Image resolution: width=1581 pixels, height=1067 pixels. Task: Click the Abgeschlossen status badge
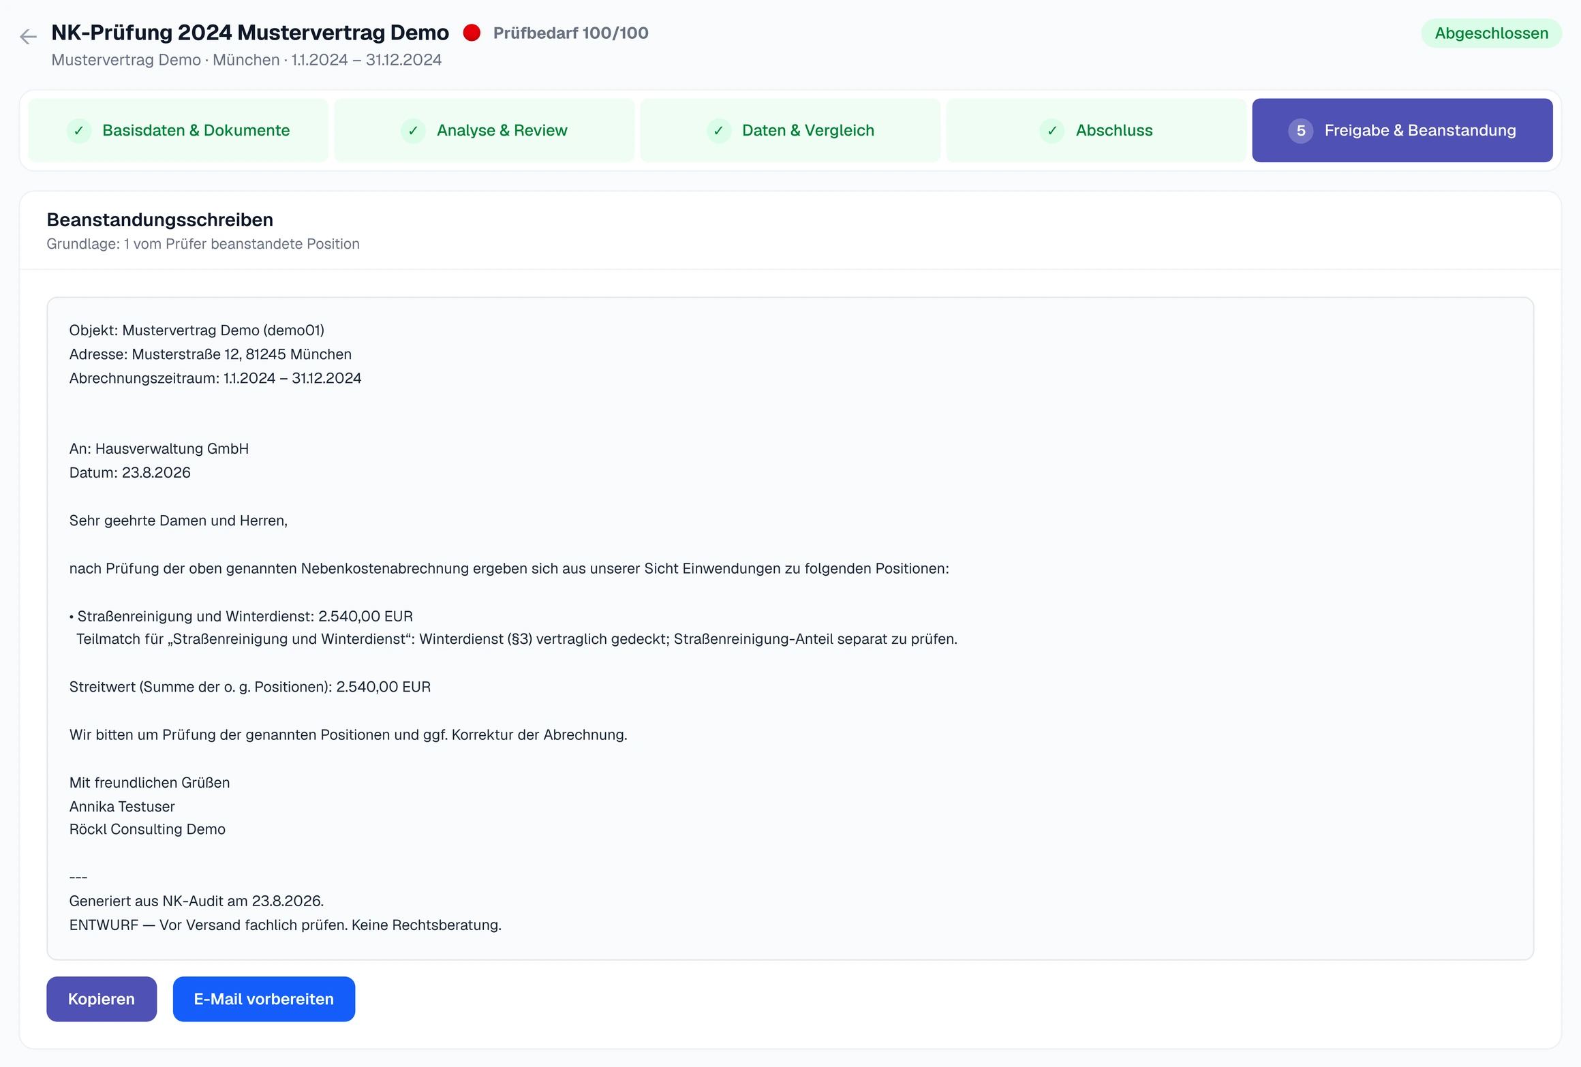(x=1491, y=33)
